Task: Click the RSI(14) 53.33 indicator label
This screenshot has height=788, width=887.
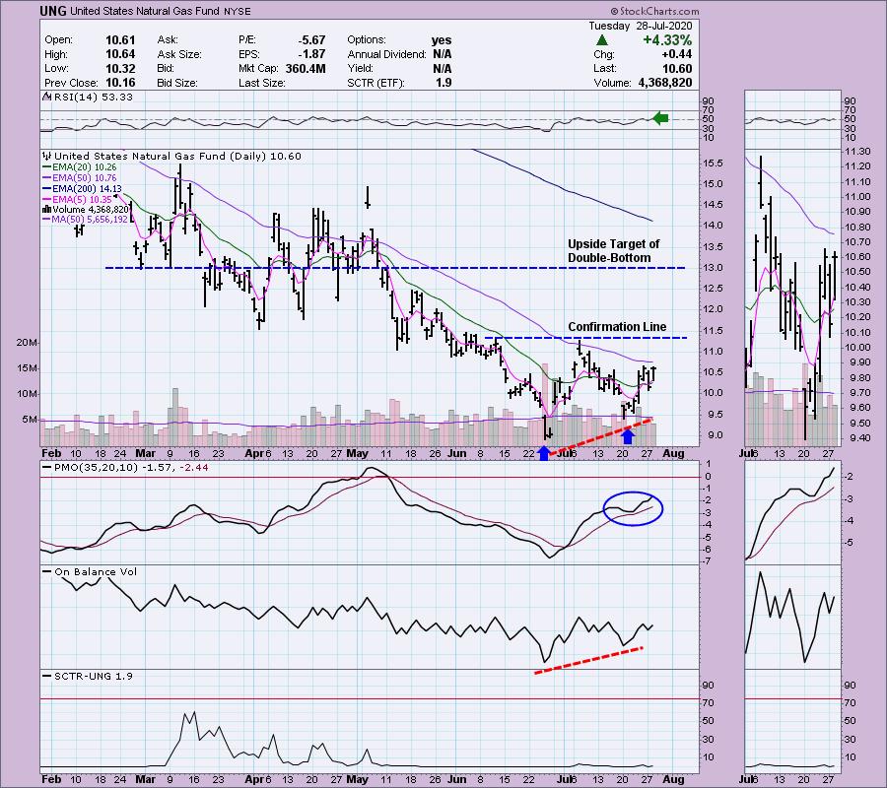Action: tap(93, 98)
